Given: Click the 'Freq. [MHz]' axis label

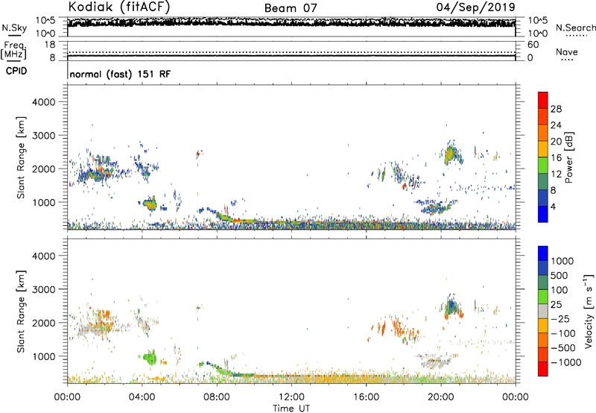Looking at the screenshot, I should [x=13, y=51].
